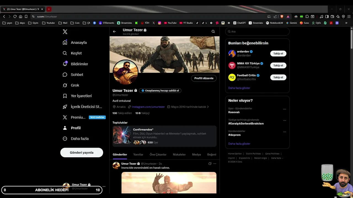Open the Kosovalı trend options menu
The image size is (353, 198).
tap(285, 109)
